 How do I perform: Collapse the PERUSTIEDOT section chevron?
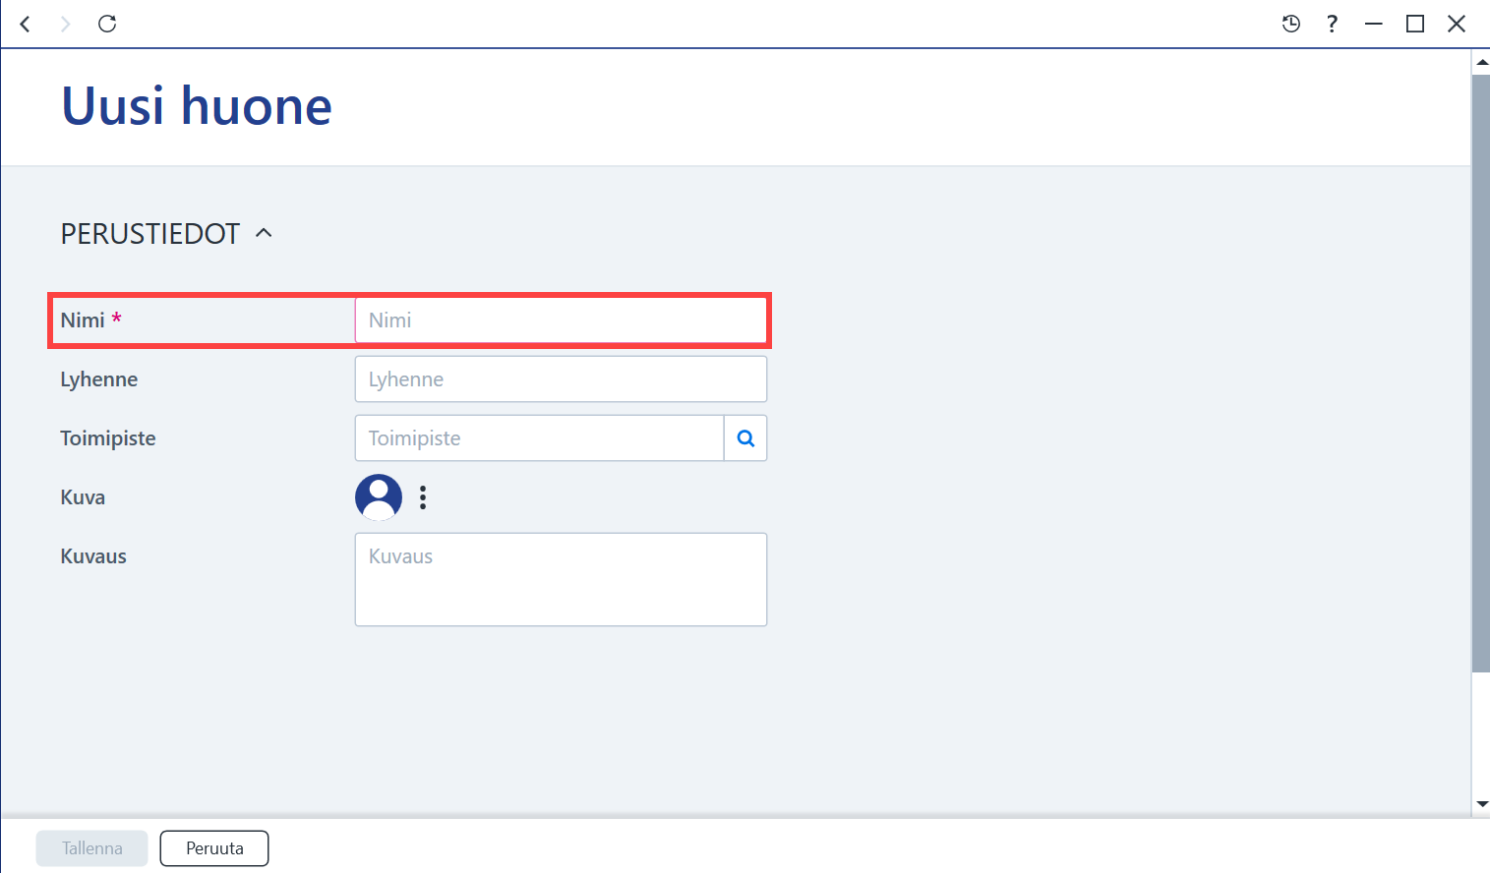[x=264, y=233]
